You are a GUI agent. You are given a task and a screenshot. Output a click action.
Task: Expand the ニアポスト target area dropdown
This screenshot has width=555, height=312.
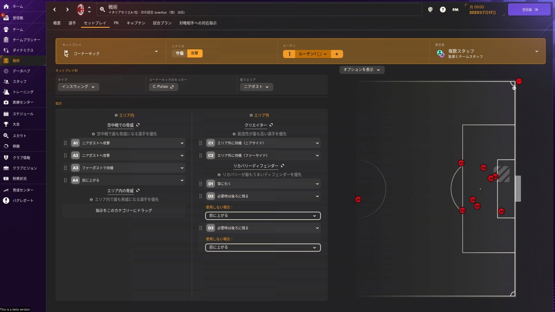pos(256,87)
